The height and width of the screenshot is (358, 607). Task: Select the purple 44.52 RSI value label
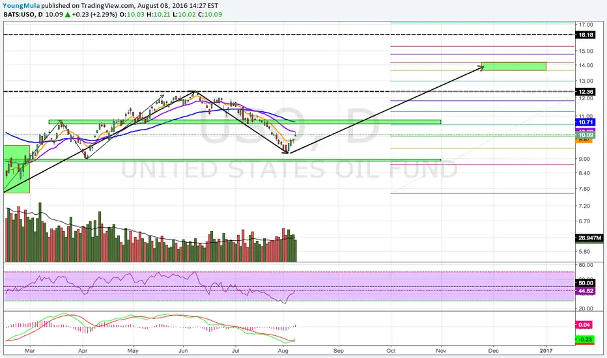[586, 291]
